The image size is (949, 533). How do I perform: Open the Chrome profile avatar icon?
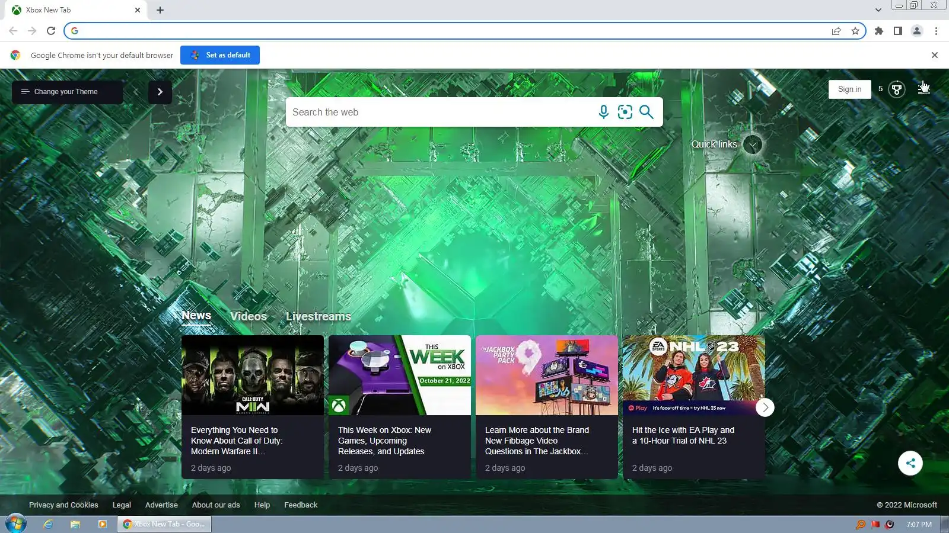[x=917, y=31]
